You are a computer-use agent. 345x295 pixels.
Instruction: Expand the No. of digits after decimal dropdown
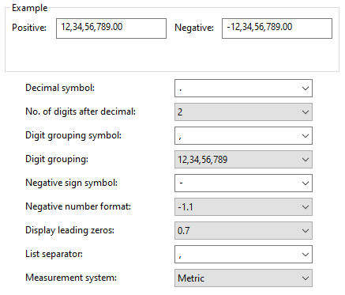[243, 112]
